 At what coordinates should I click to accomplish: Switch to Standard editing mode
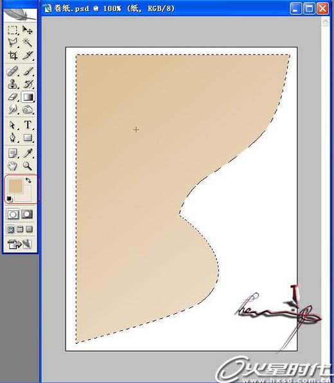[x=12, y=214]
